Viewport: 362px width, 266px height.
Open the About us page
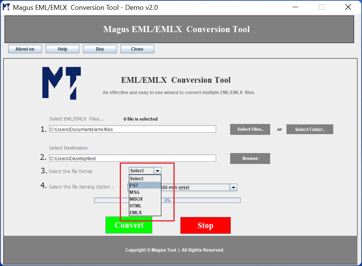(25, 49)
